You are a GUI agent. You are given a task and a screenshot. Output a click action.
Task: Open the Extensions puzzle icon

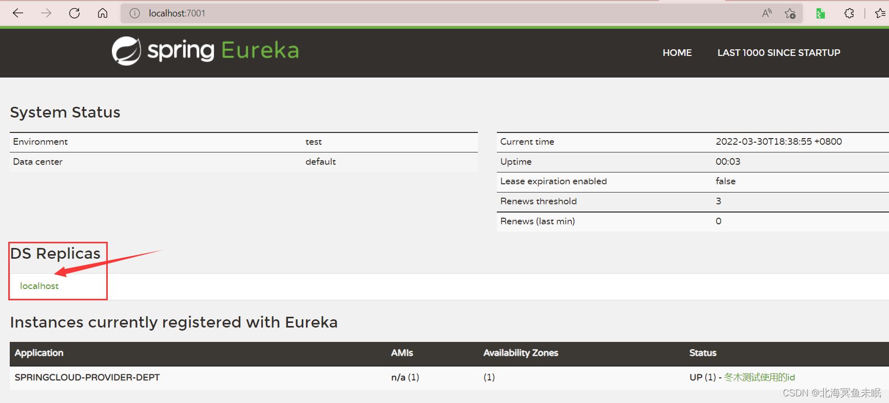click(849, 13)
